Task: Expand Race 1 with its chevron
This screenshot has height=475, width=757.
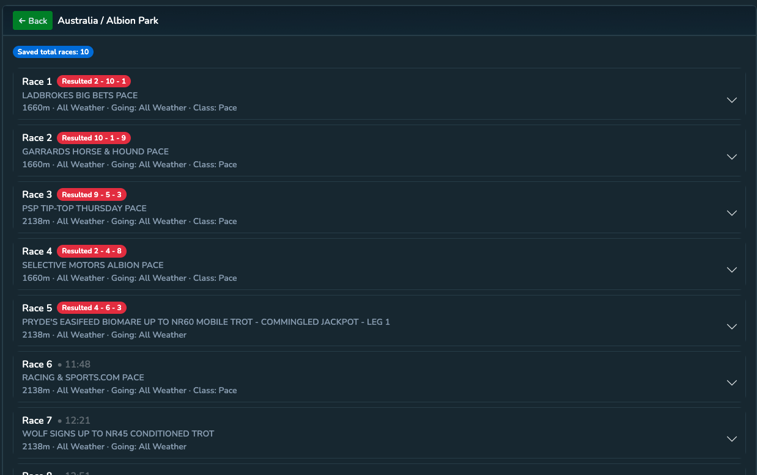Action: [731, 100]
